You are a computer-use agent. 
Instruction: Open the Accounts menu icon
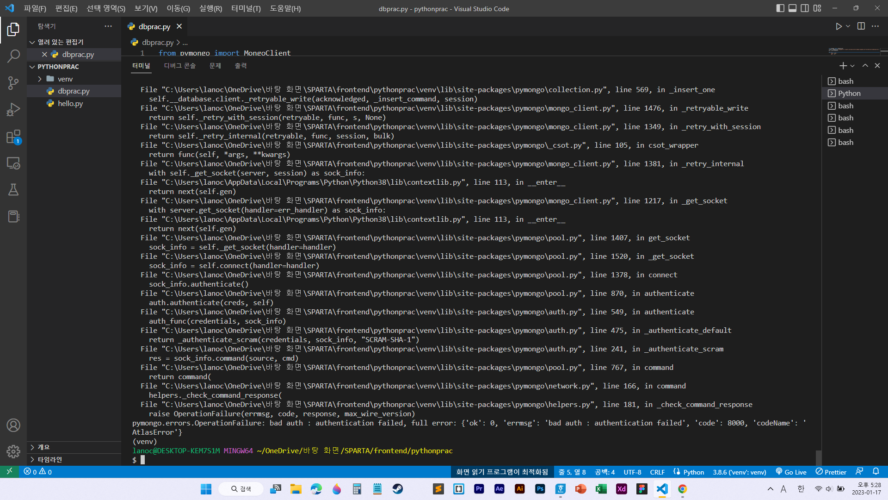(x=13, y=425)
